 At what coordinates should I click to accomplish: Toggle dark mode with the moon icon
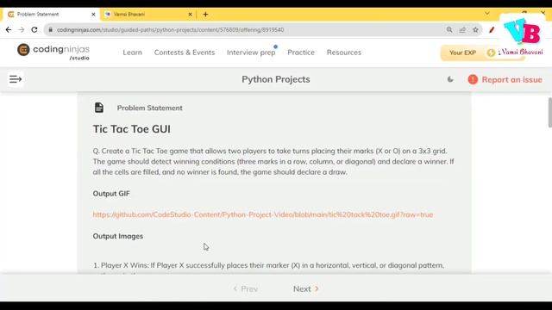450,79
